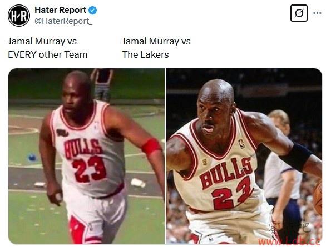Click the blue object on the field
Image resolution: width=326 pixels, height=247 pixels.
click(x=32, y=157)
